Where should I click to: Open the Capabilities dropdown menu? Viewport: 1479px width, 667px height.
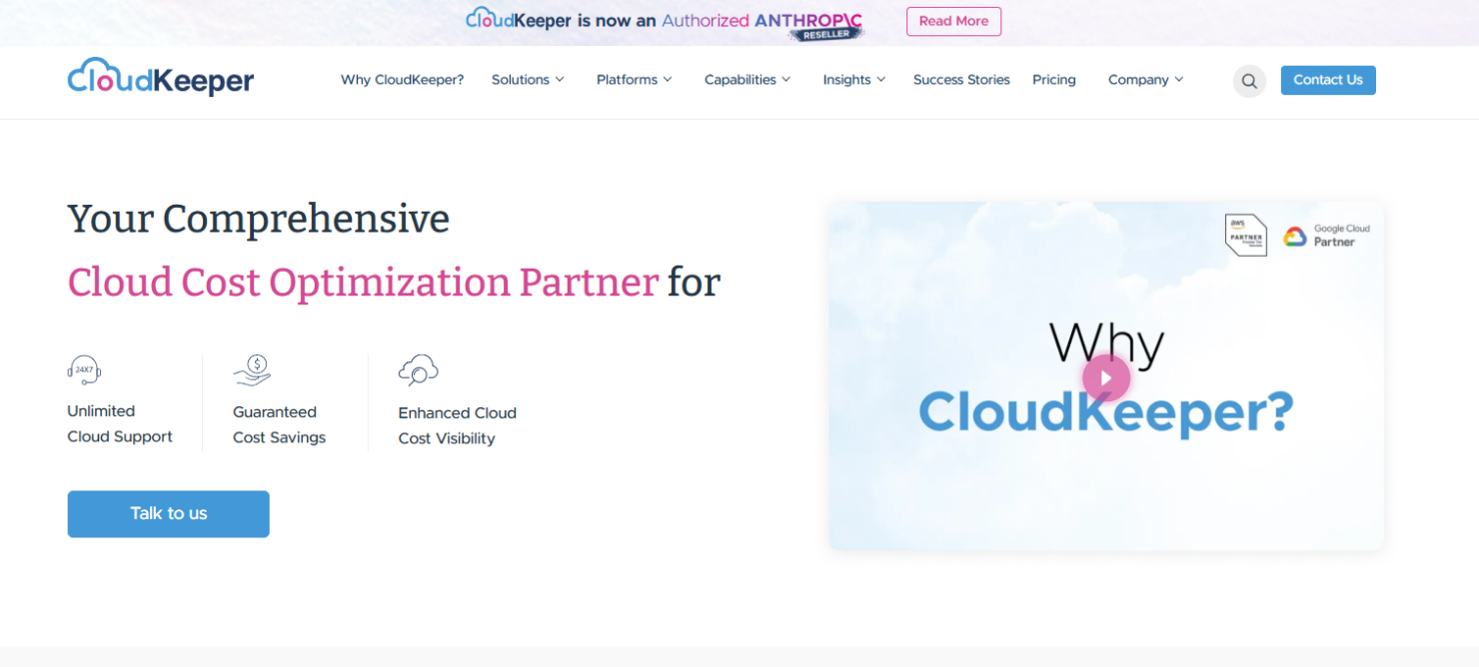746,79
